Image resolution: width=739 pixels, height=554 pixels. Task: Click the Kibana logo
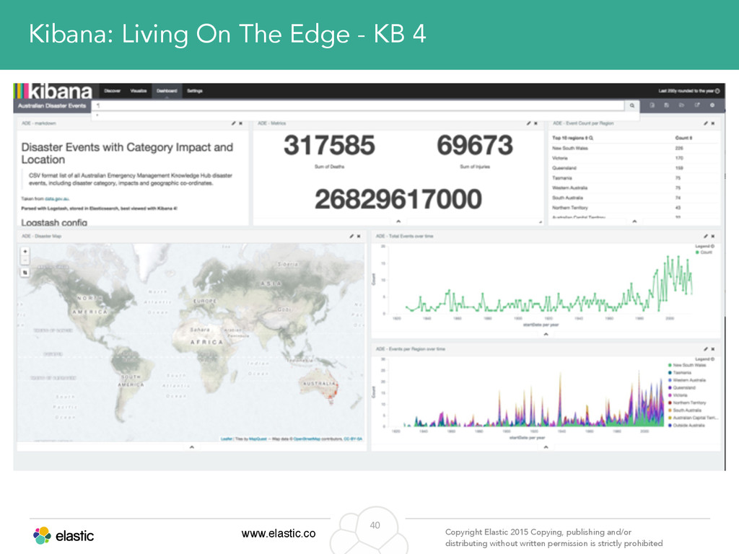[53, 90]
